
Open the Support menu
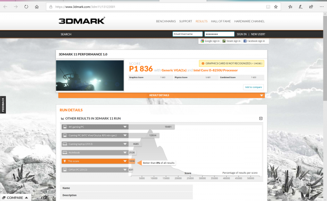pyautogui.click(x=186, y=21)
